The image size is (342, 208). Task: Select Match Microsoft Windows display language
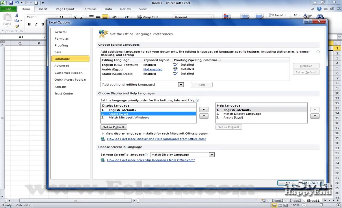(x=148, y=118)
